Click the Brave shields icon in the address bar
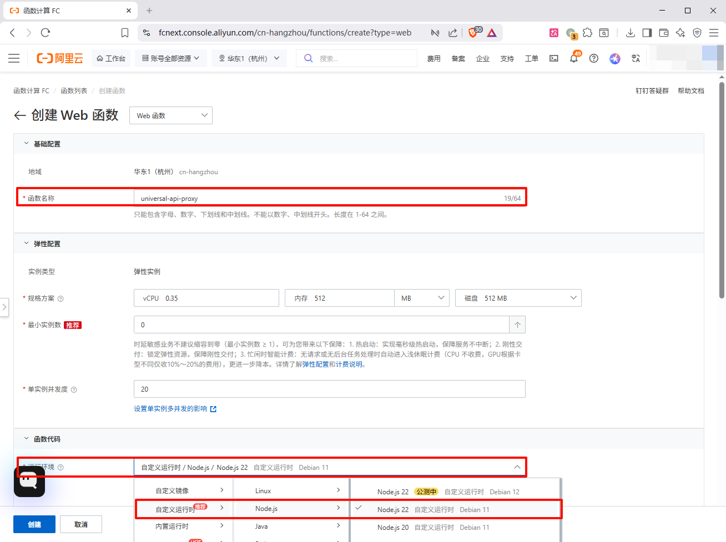This screenshot has width=726, height=542. (473, 33)
